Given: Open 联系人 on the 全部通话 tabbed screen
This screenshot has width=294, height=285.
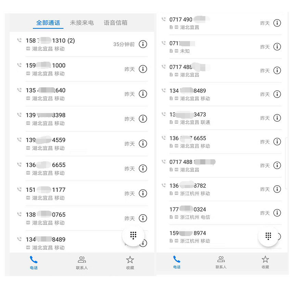Looking at the screenshot, I should (x=82, y=262).
